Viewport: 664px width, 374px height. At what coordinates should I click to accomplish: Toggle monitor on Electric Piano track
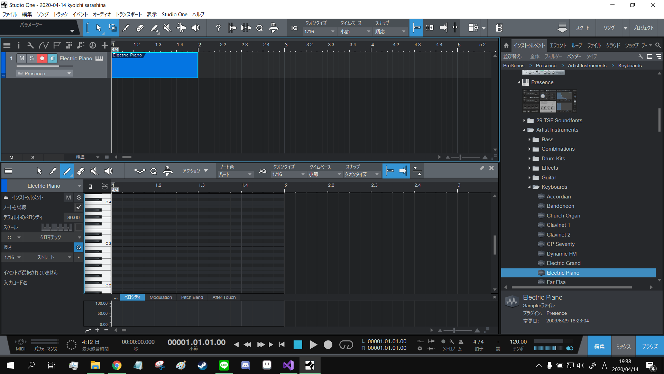pos(52,58)
